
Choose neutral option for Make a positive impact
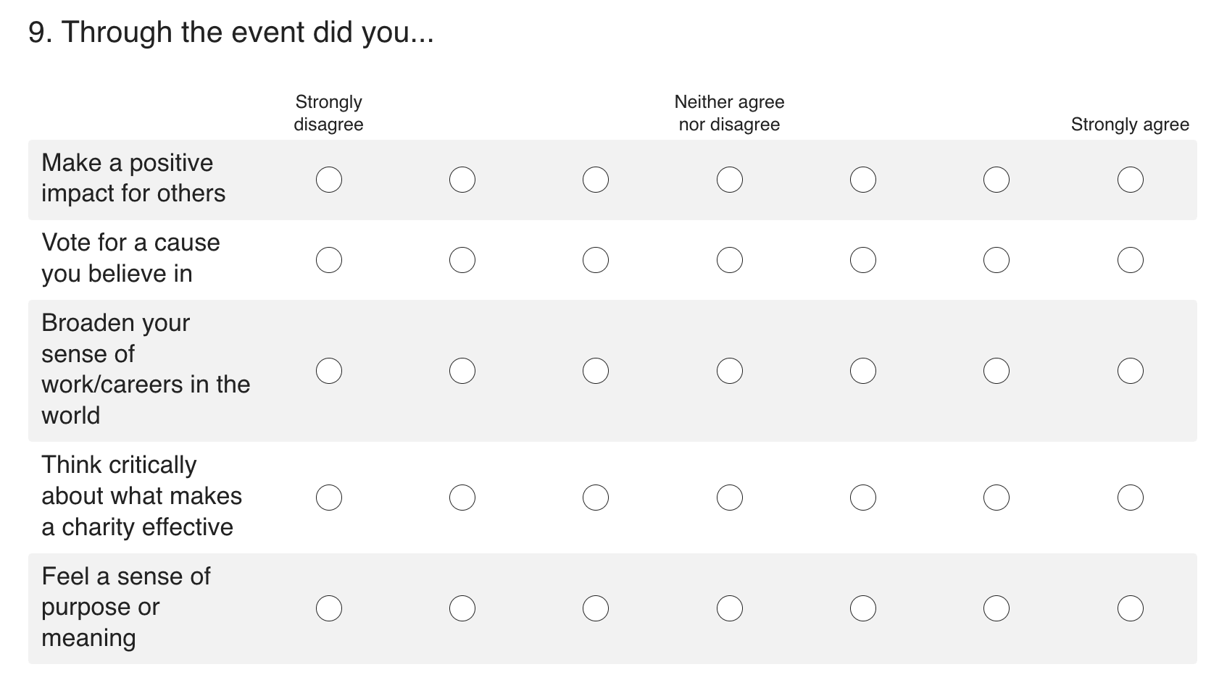point(729,180)
